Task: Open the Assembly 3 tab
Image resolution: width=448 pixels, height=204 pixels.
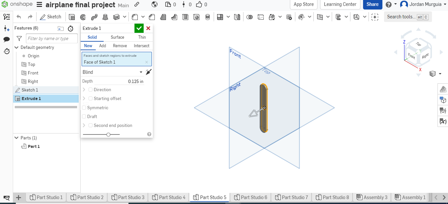Action: tap(372, 197)
